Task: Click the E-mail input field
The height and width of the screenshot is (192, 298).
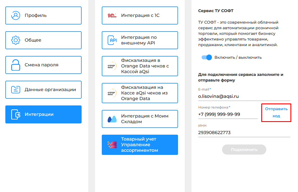Action: [244, 96]
